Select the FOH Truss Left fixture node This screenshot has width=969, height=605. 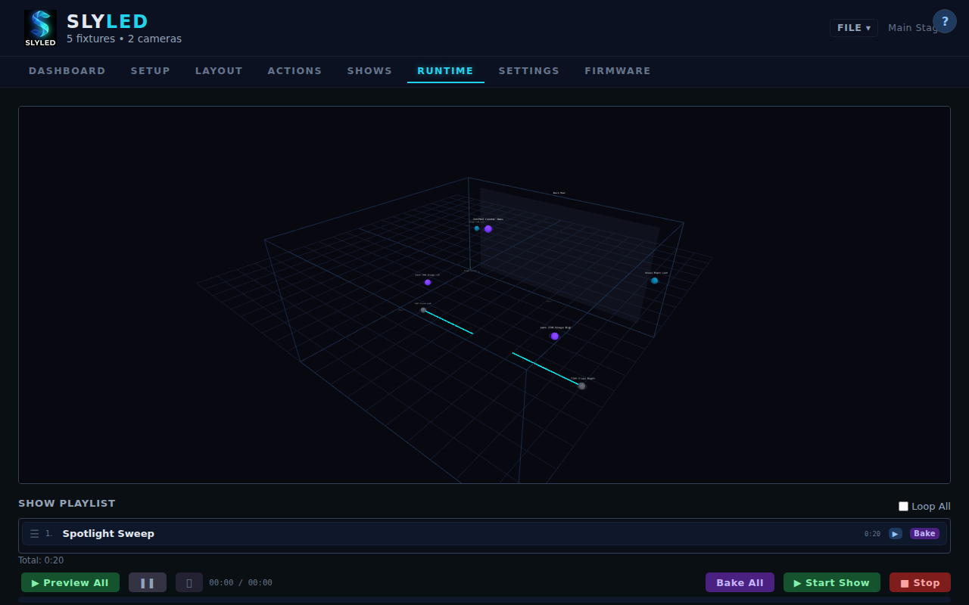[x=423, y=310]
